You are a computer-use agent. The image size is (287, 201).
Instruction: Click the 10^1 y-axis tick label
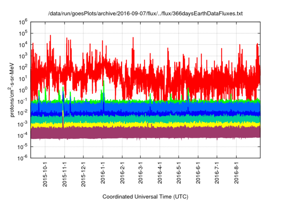point(23,79)
